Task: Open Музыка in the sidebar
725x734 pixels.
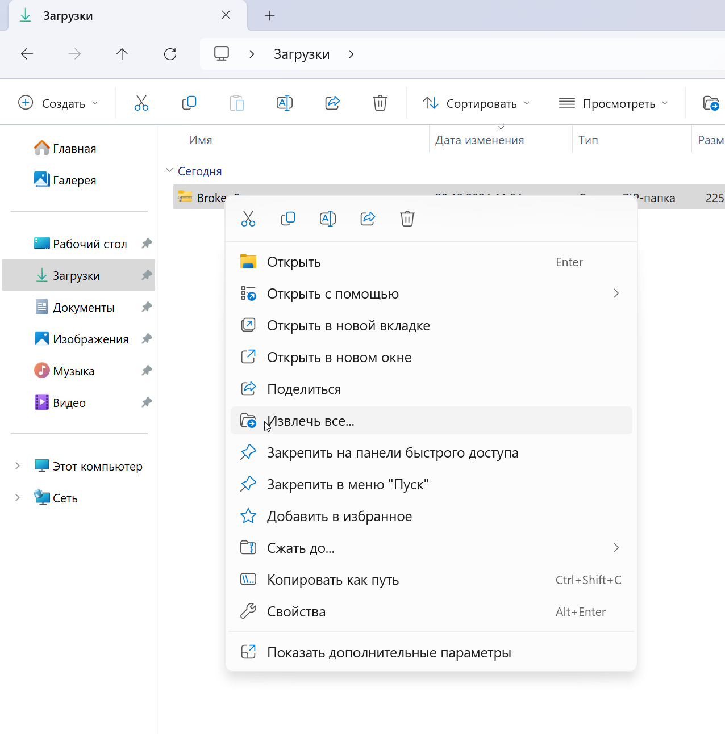Action: [x=79, y=371]
